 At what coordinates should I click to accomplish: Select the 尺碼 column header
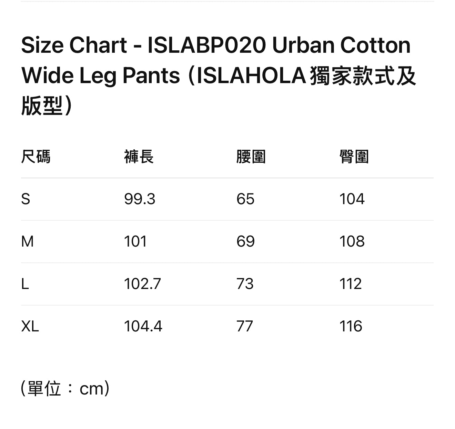[x=36, y=157]
